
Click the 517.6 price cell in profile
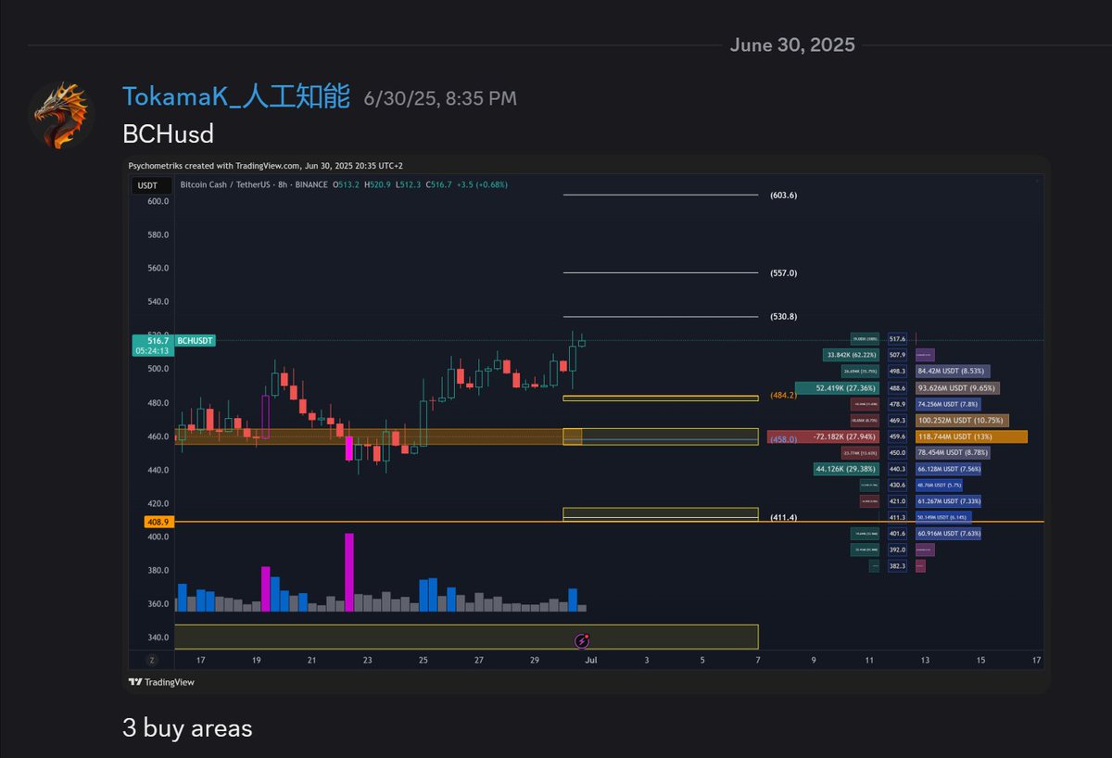[x=897, y=340]
